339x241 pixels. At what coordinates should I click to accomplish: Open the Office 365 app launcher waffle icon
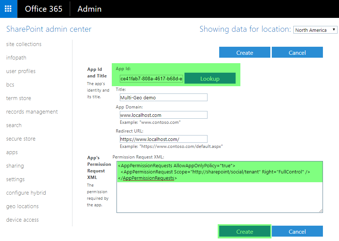pyautogui.click(x=8, y=9)
